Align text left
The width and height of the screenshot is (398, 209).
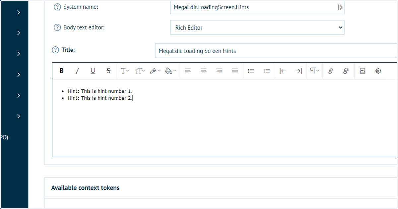coord(188,71)
